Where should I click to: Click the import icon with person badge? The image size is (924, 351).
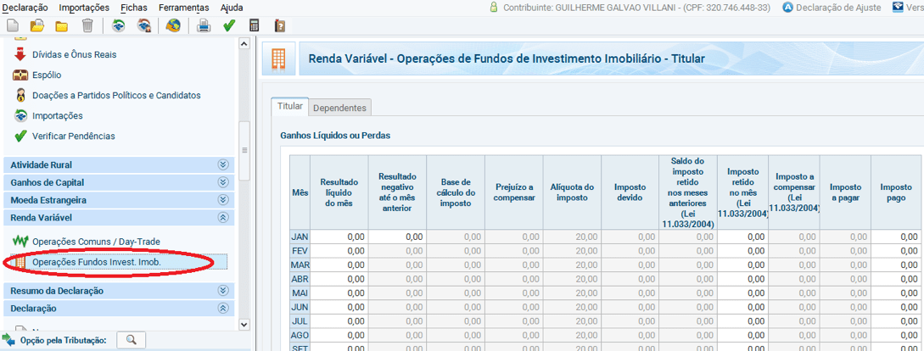tap(143, 26)
